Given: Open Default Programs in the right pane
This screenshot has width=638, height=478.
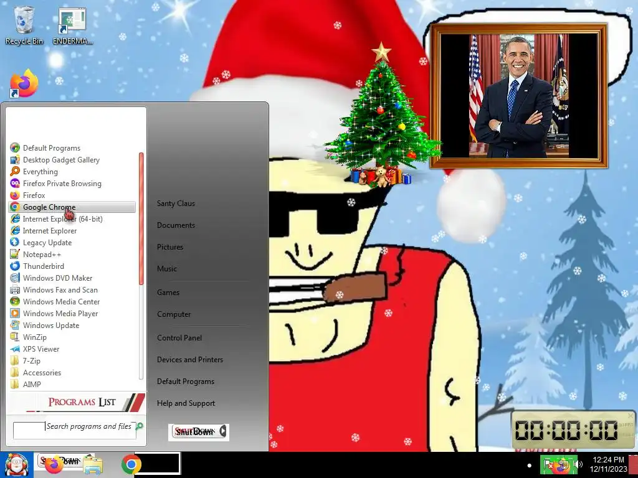Looking at the screenshot, I should point(186,382).
